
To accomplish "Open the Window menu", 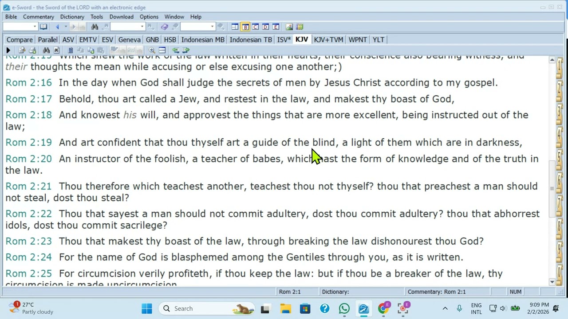I will point(174,17).
